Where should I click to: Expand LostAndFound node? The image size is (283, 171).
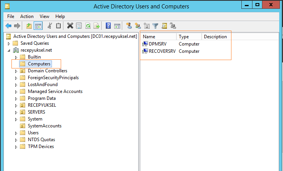(x=16, y=85)
